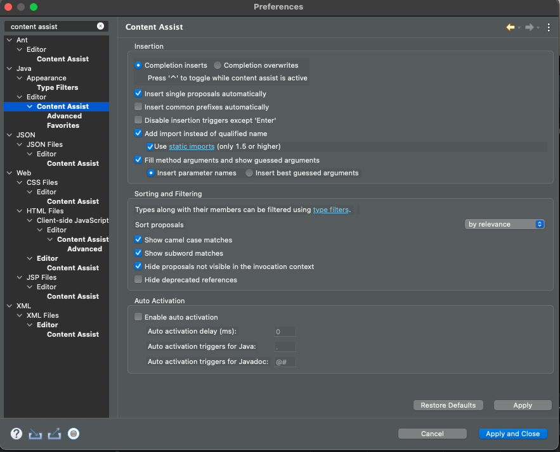Toggle Use static imports checkbox

point(150,146)
